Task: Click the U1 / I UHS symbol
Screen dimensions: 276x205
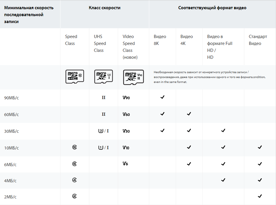Action: point(103,148)
